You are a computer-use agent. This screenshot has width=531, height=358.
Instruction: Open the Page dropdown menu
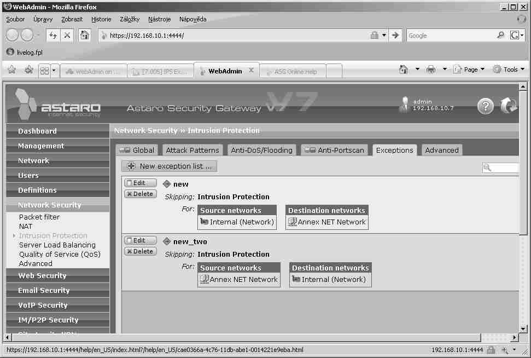point(469,70)
